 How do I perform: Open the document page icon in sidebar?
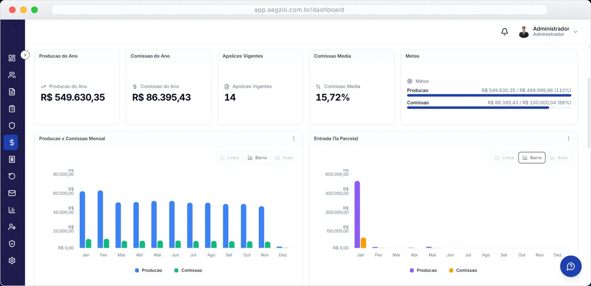tap(12, 92)
